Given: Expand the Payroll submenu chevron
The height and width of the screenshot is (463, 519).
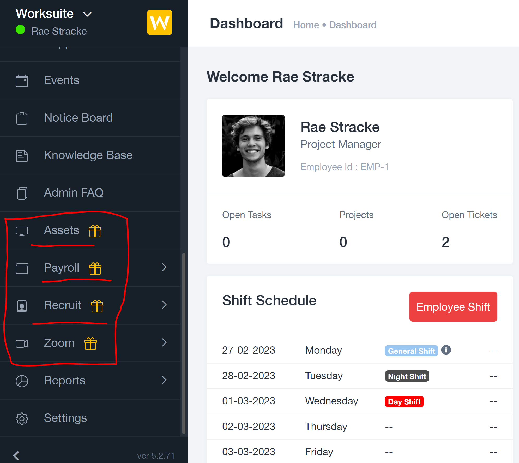Looking at the screenshot, I should click(164, 267).
